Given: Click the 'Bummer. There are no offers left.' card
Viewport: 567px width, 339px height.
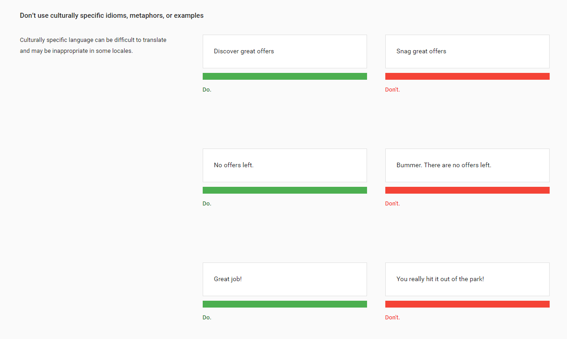Looking at the screenshot, I should pos(467,165).
